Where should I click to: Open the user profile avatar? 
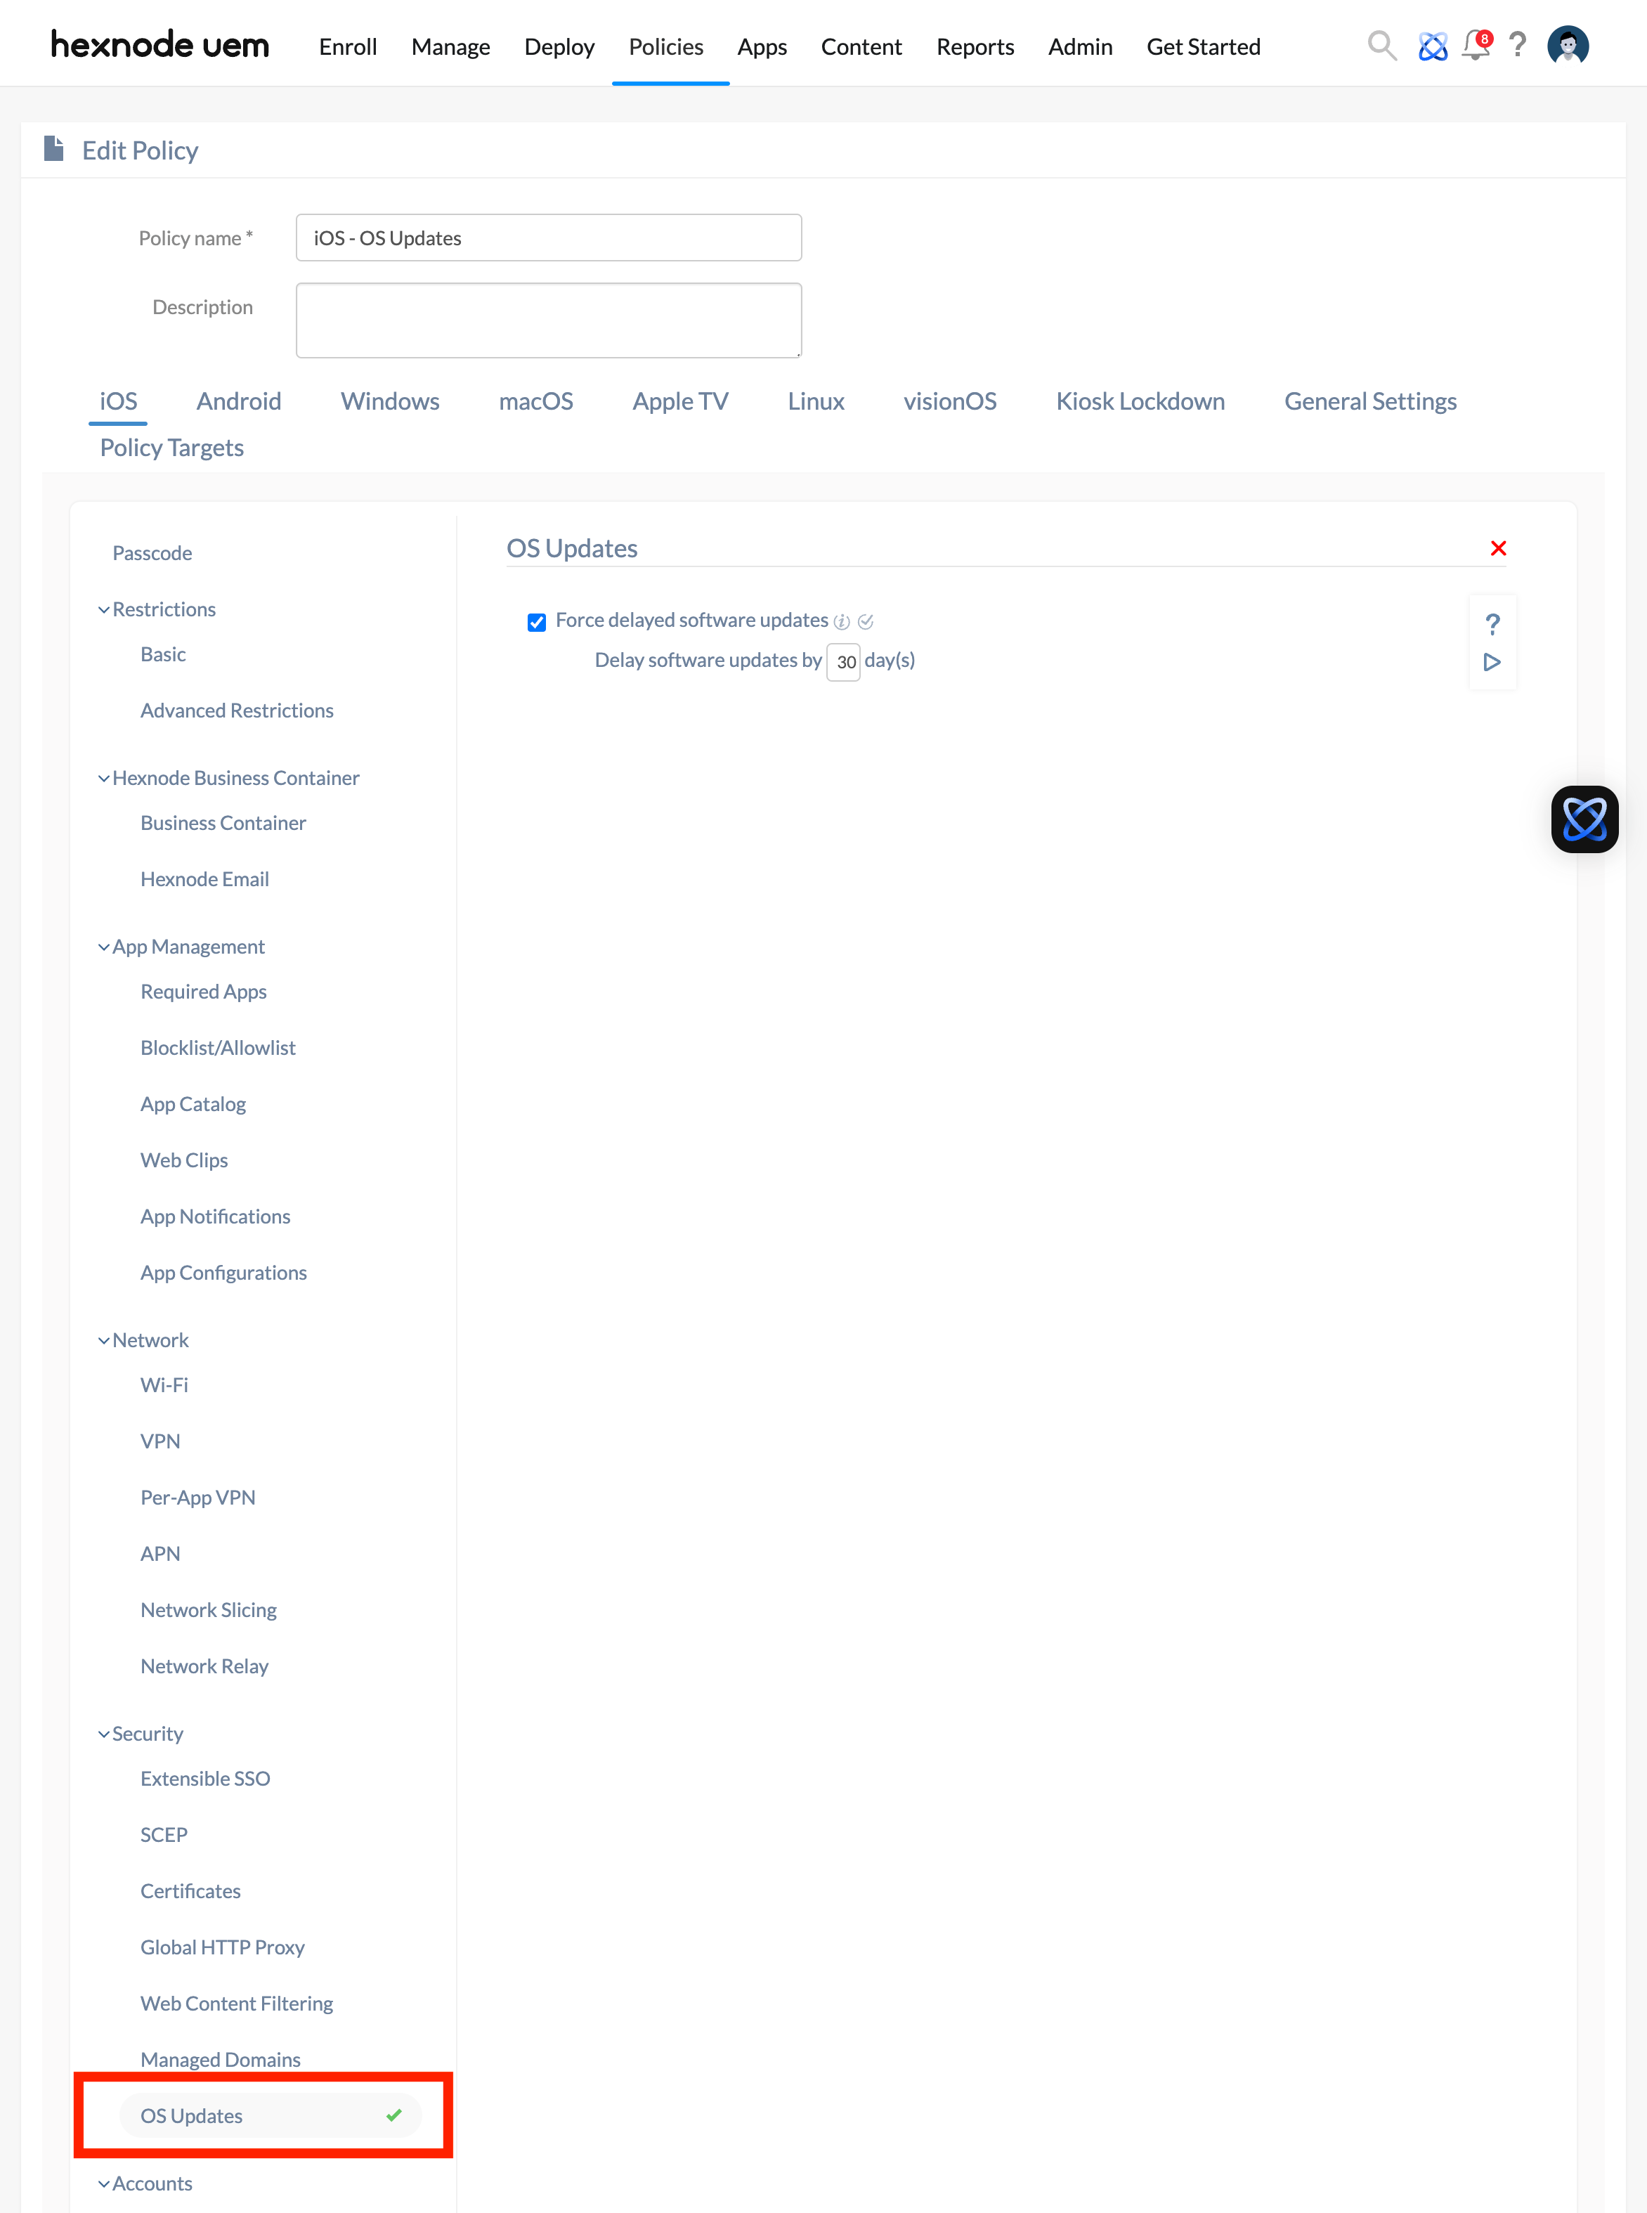[1567, 46]
